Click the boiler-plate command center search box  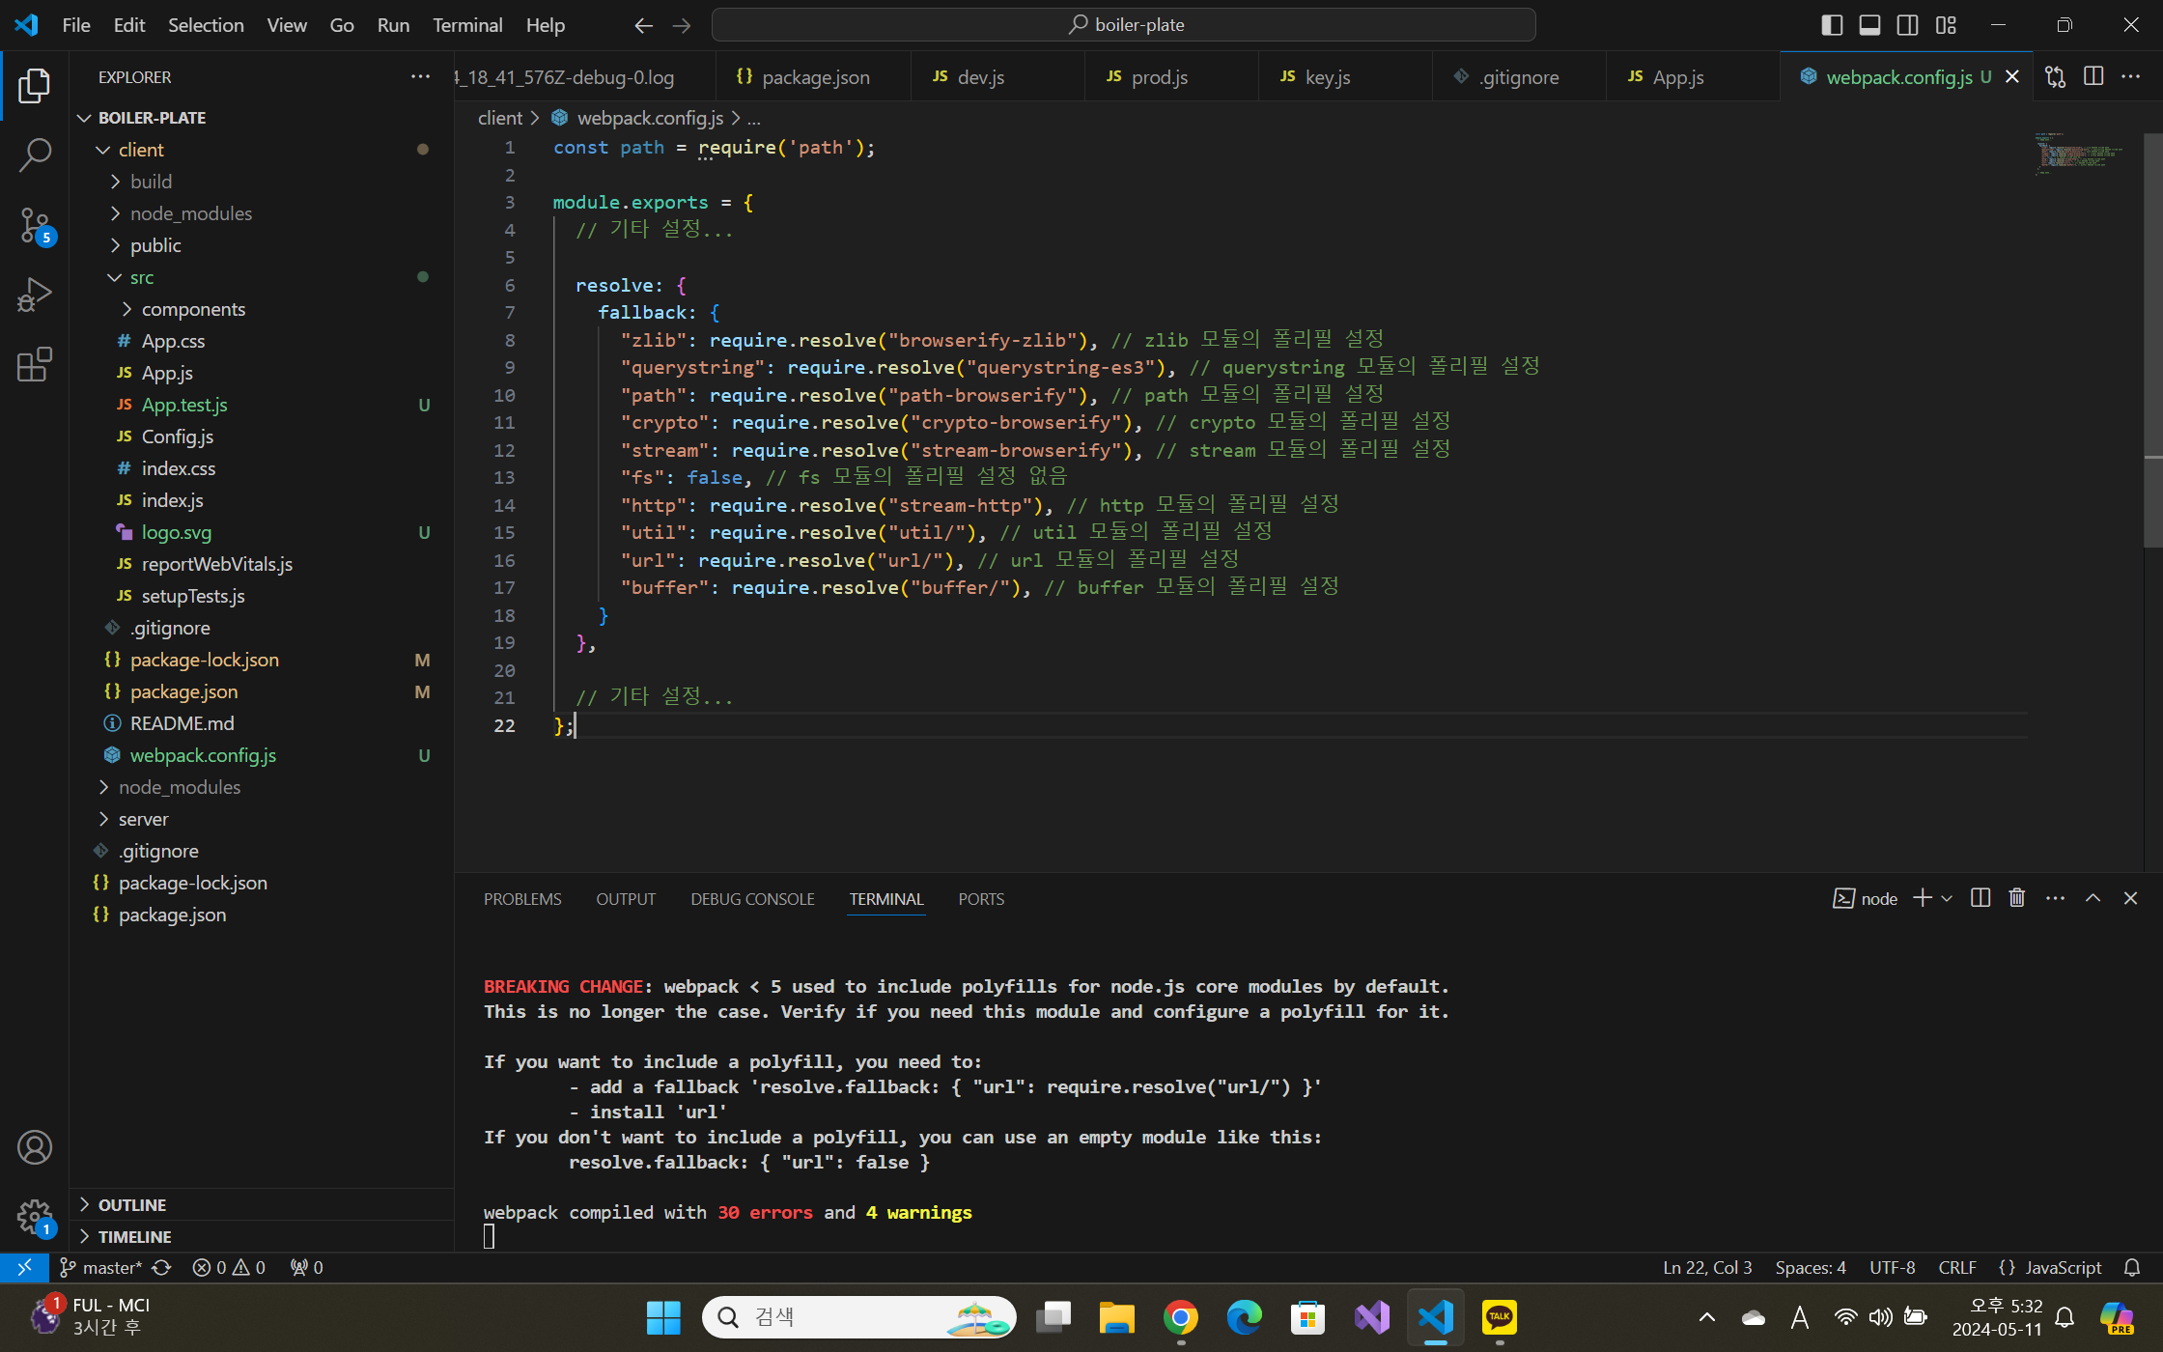coord(1123,25)
